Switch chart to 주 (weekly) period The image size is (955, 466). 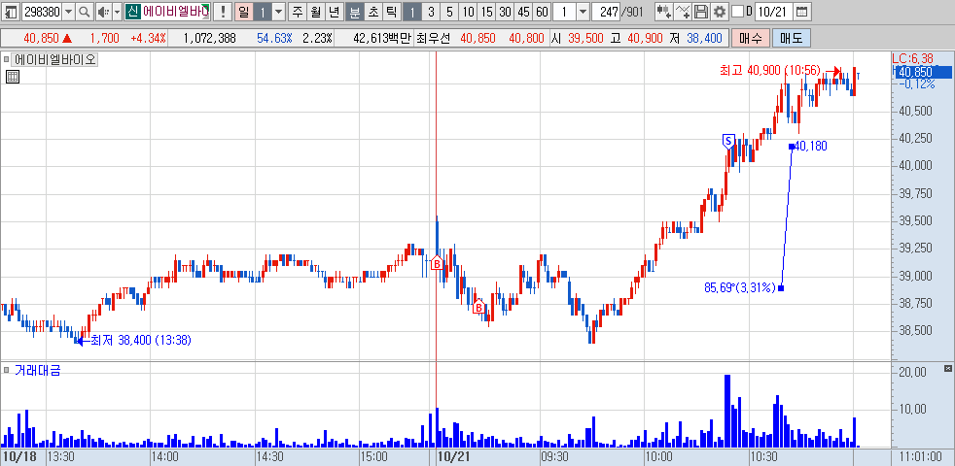point(298,12)
